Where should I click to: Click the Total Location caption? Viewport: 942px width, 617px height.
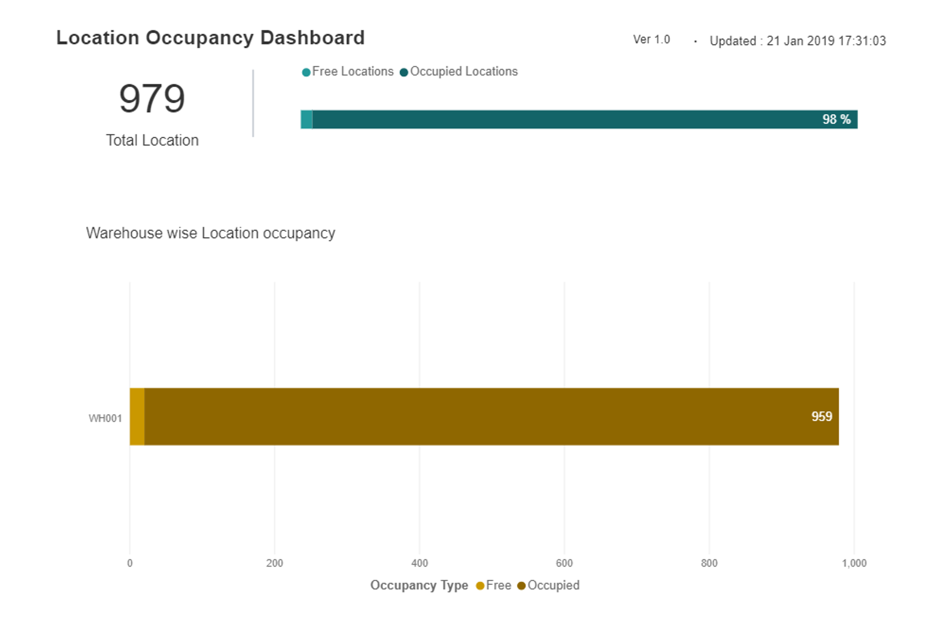152,140
